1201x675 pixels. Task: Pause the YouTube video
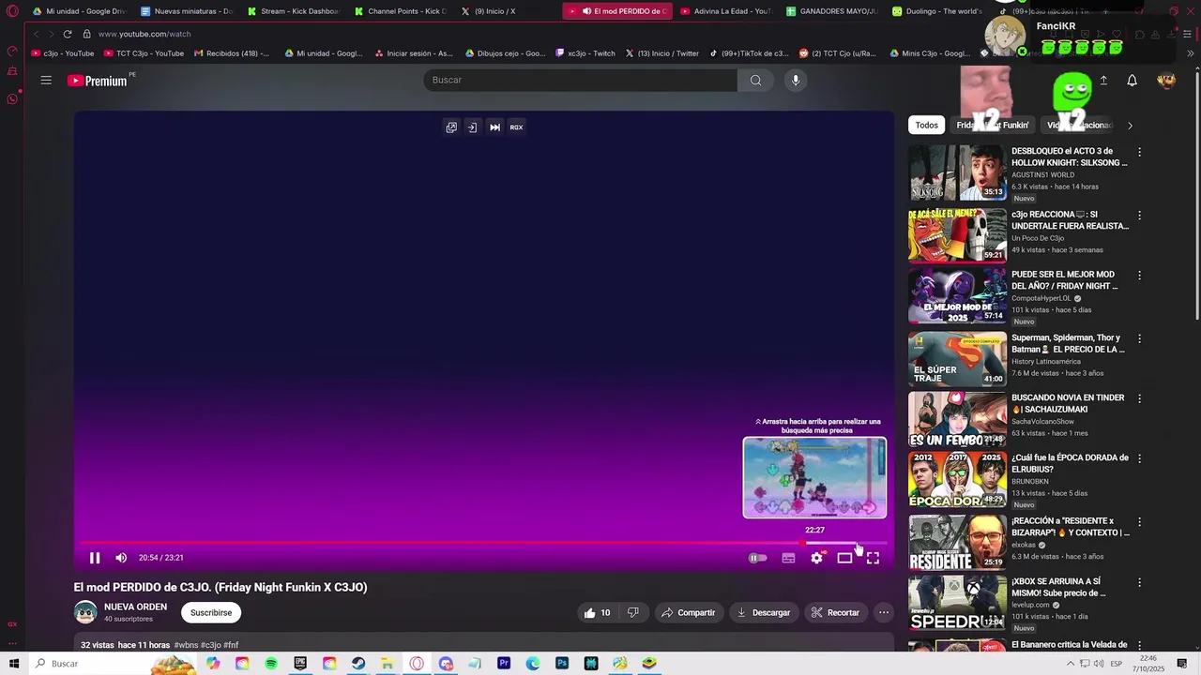(x=95, y=558)
